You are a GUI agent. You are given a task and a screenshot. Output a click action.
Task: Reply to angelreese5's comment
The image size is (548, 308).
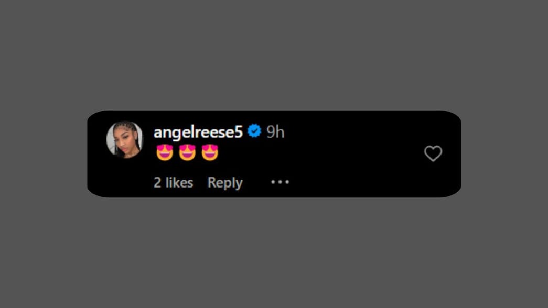[x=224, y=182]
